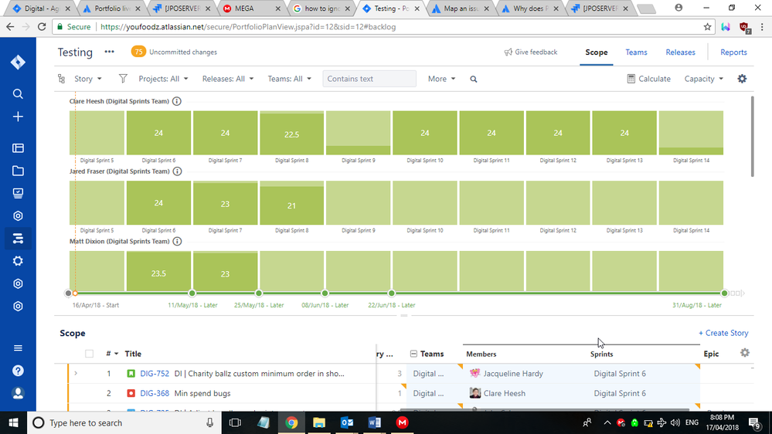772x434 pixels.
Task: Click the sidebar settings gear icon
Action: (18, 261)
